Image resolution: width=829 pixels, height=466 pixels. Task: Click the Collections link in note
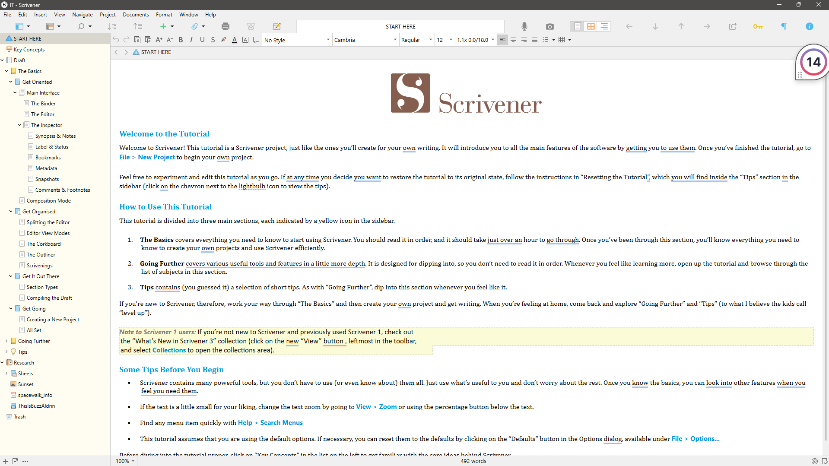pos(169,350)
